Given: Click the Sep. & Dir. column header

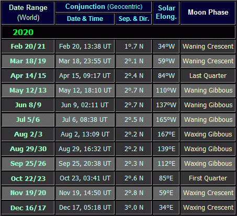Looking at the screenshot, I should (133, 19).
